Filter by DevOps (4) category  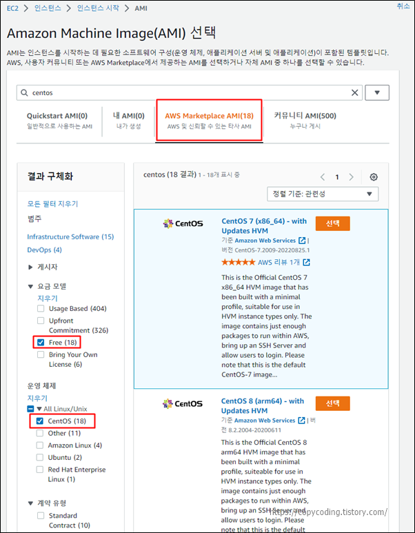tap(44, 250)
